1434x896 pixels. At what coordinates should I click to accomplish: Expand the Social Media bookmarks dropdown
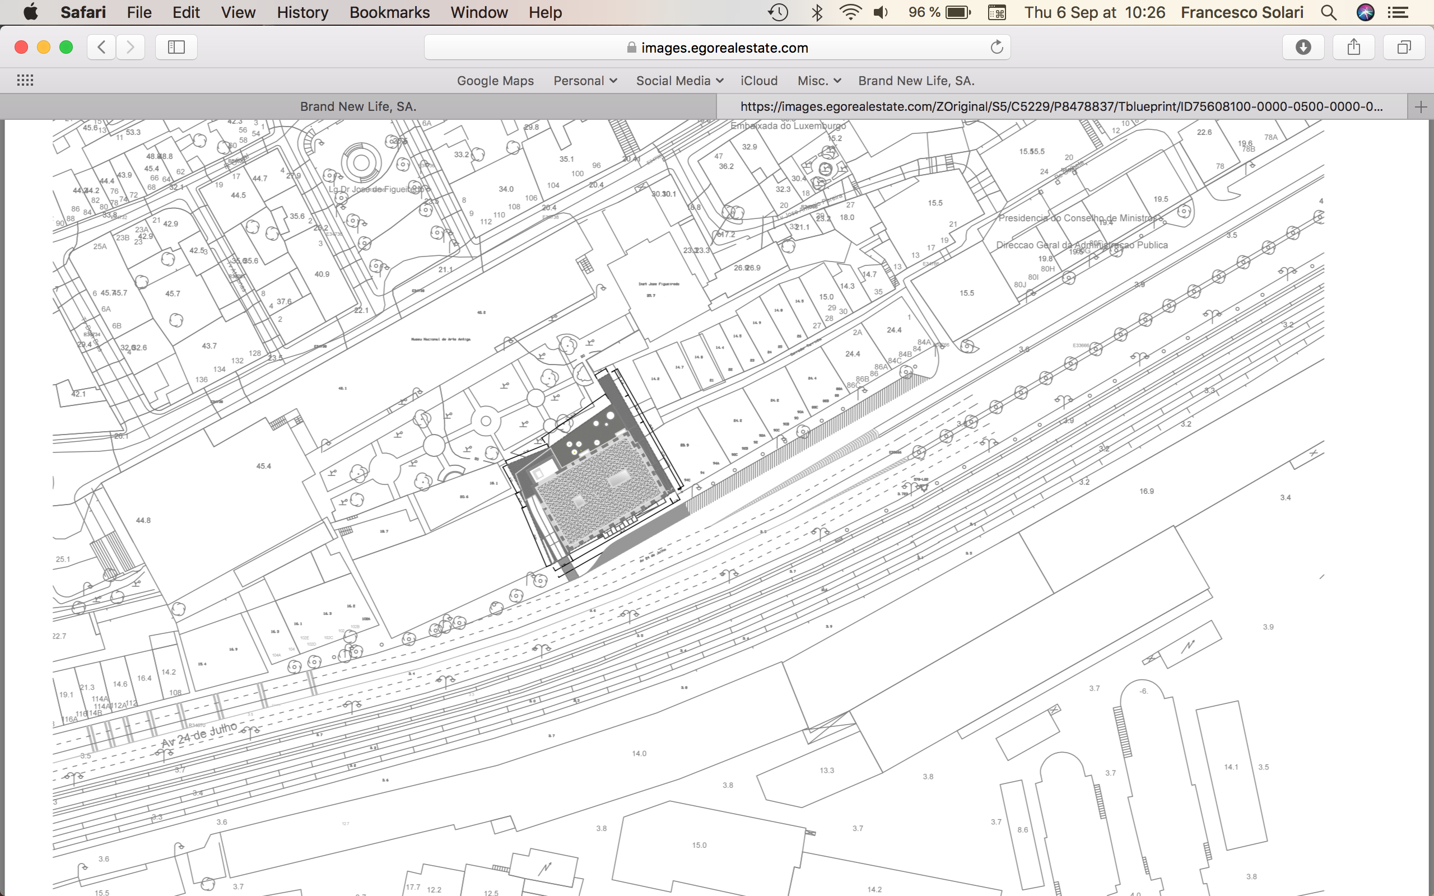(x=679, y=81)
